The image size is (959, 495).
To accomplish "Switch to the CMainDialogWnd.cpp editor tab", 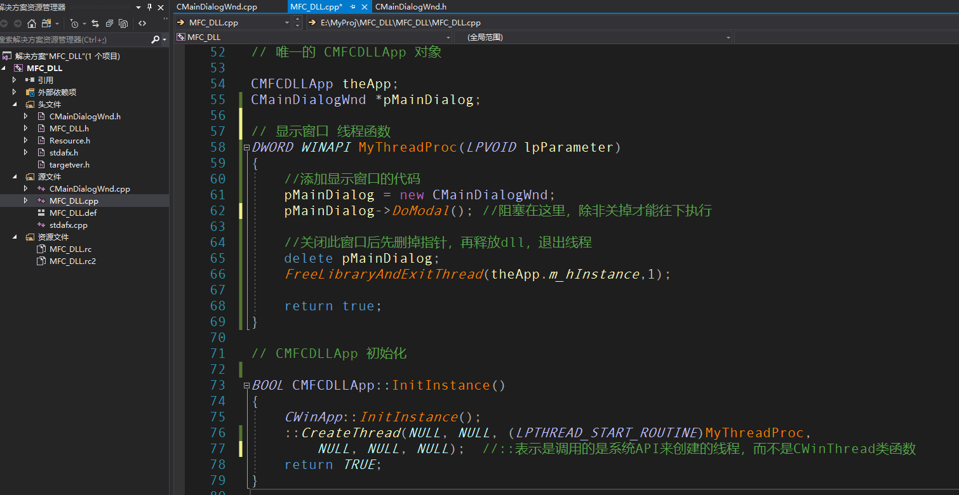I will [217, 7].
